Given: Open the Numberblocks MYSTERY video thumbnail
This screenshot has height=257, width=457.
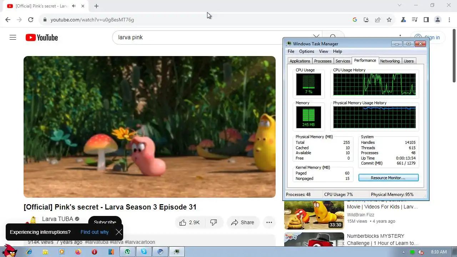Looking at the screenshot, I should pos(314,240).
